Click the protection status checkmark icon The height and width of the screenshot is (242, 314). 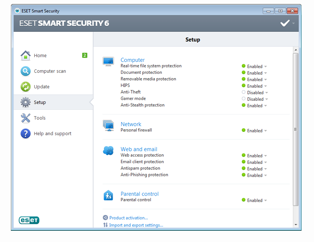click(285, 23)
